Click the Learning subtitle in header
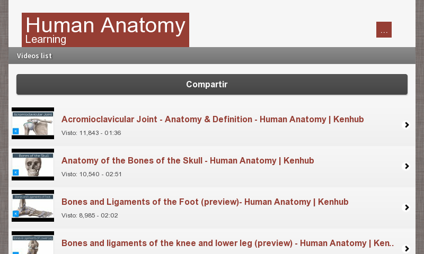This screenshot has width=424, height=254. click(x=46, y=40)
